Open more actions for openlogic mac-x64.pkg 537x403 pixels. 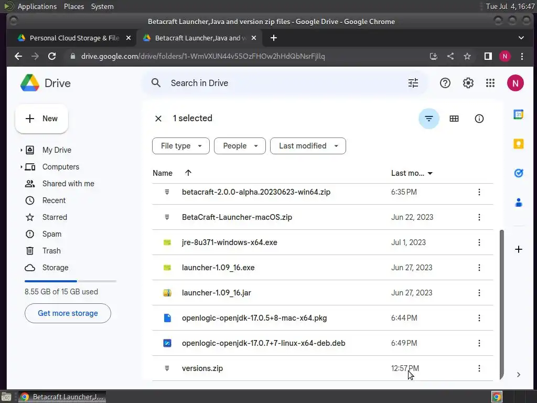479,318
